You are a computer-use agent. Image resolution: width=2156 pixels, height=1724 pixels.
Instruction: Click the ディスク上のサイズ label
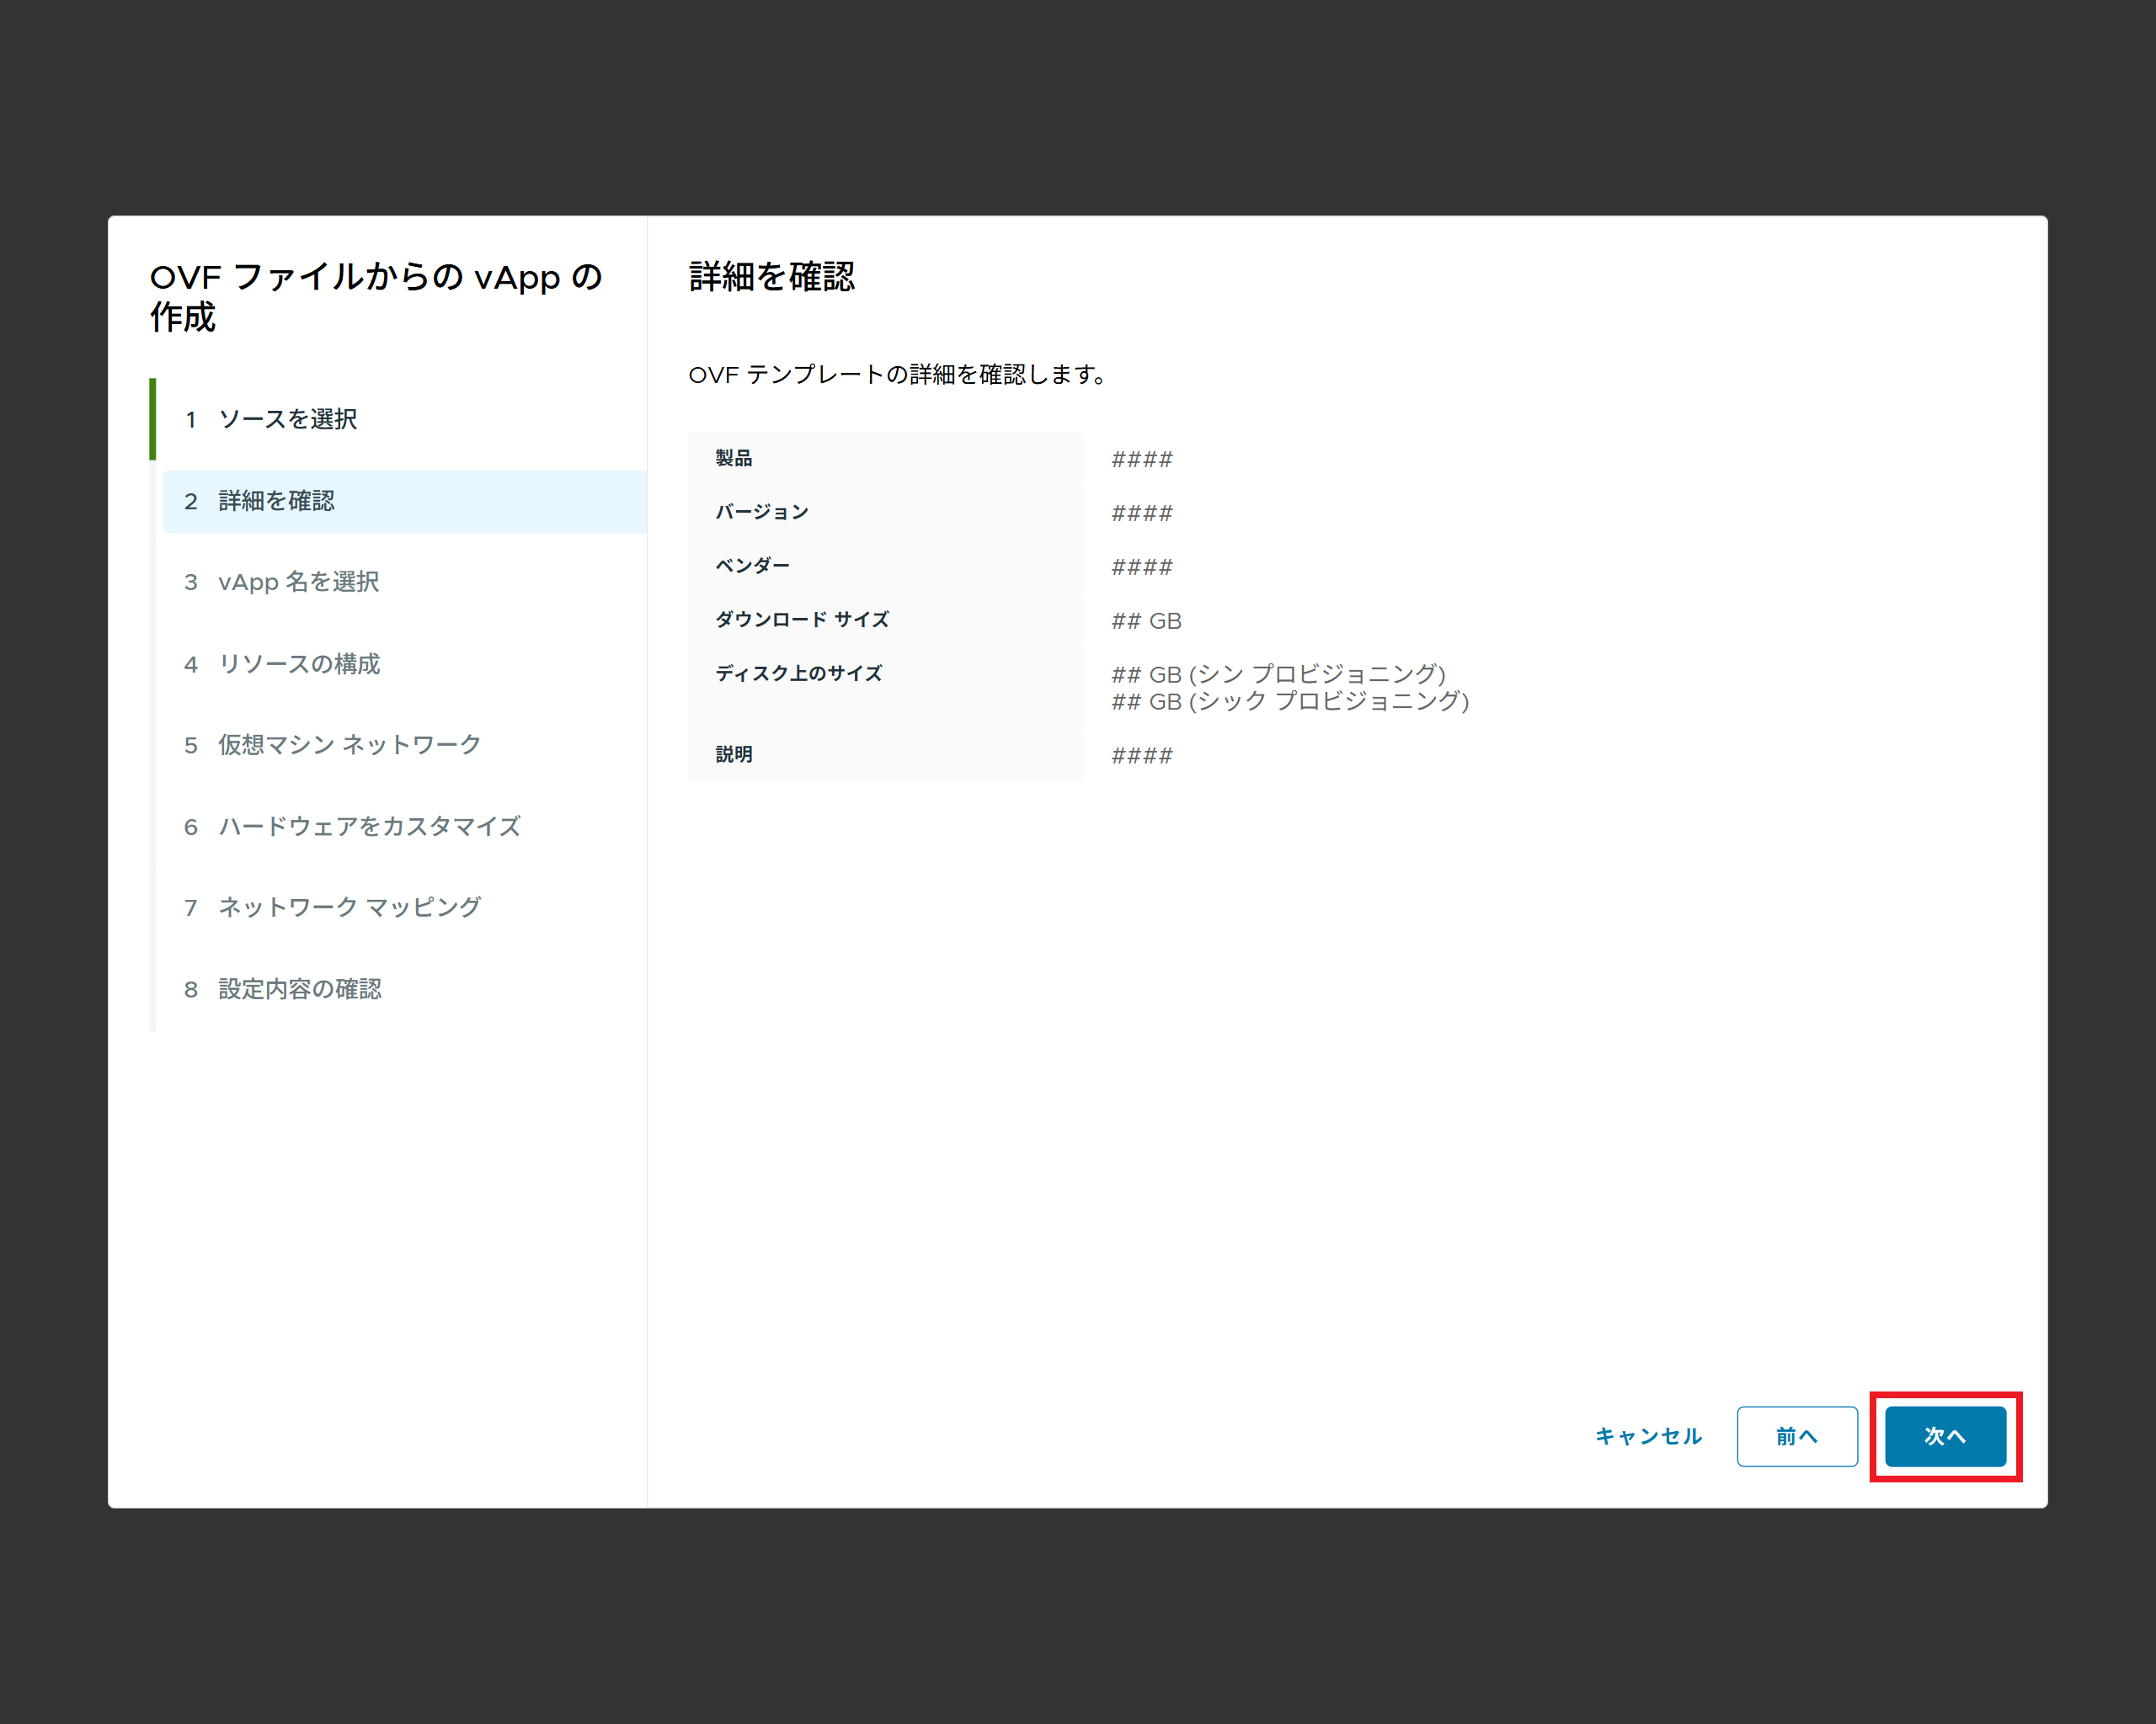(798, 673)
